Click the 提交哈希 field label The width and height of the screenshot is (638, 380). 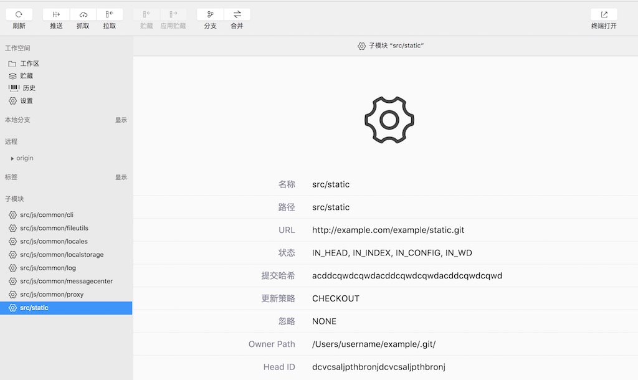[x=279, y=275]
